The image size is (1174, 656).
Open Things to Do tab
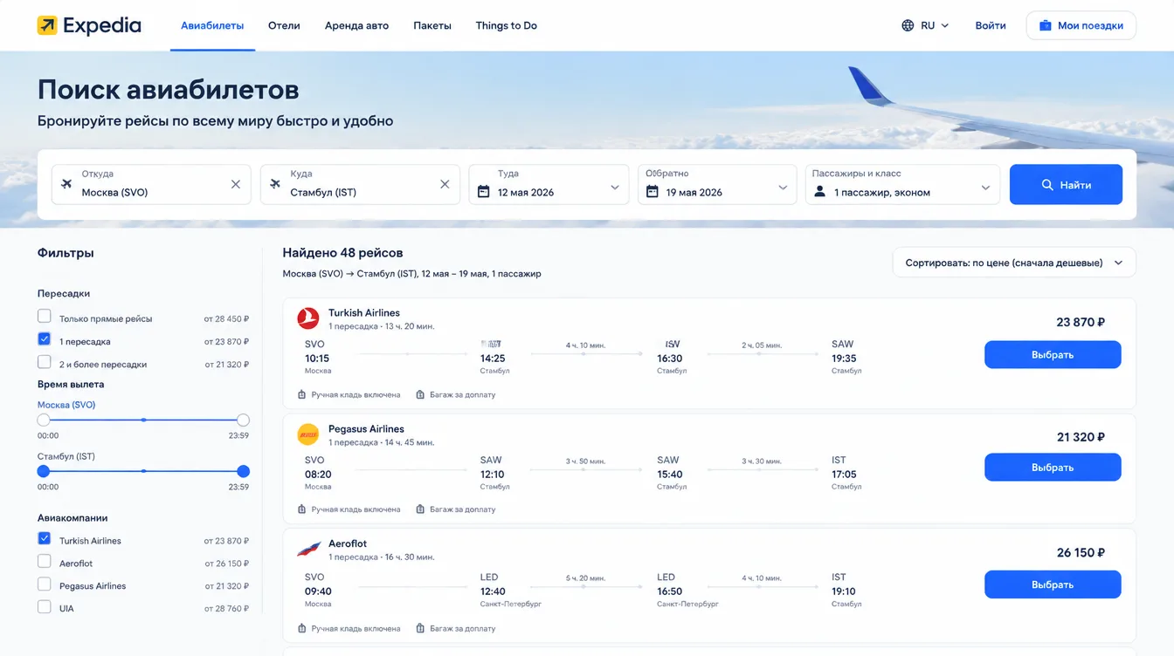click(507, 26)
